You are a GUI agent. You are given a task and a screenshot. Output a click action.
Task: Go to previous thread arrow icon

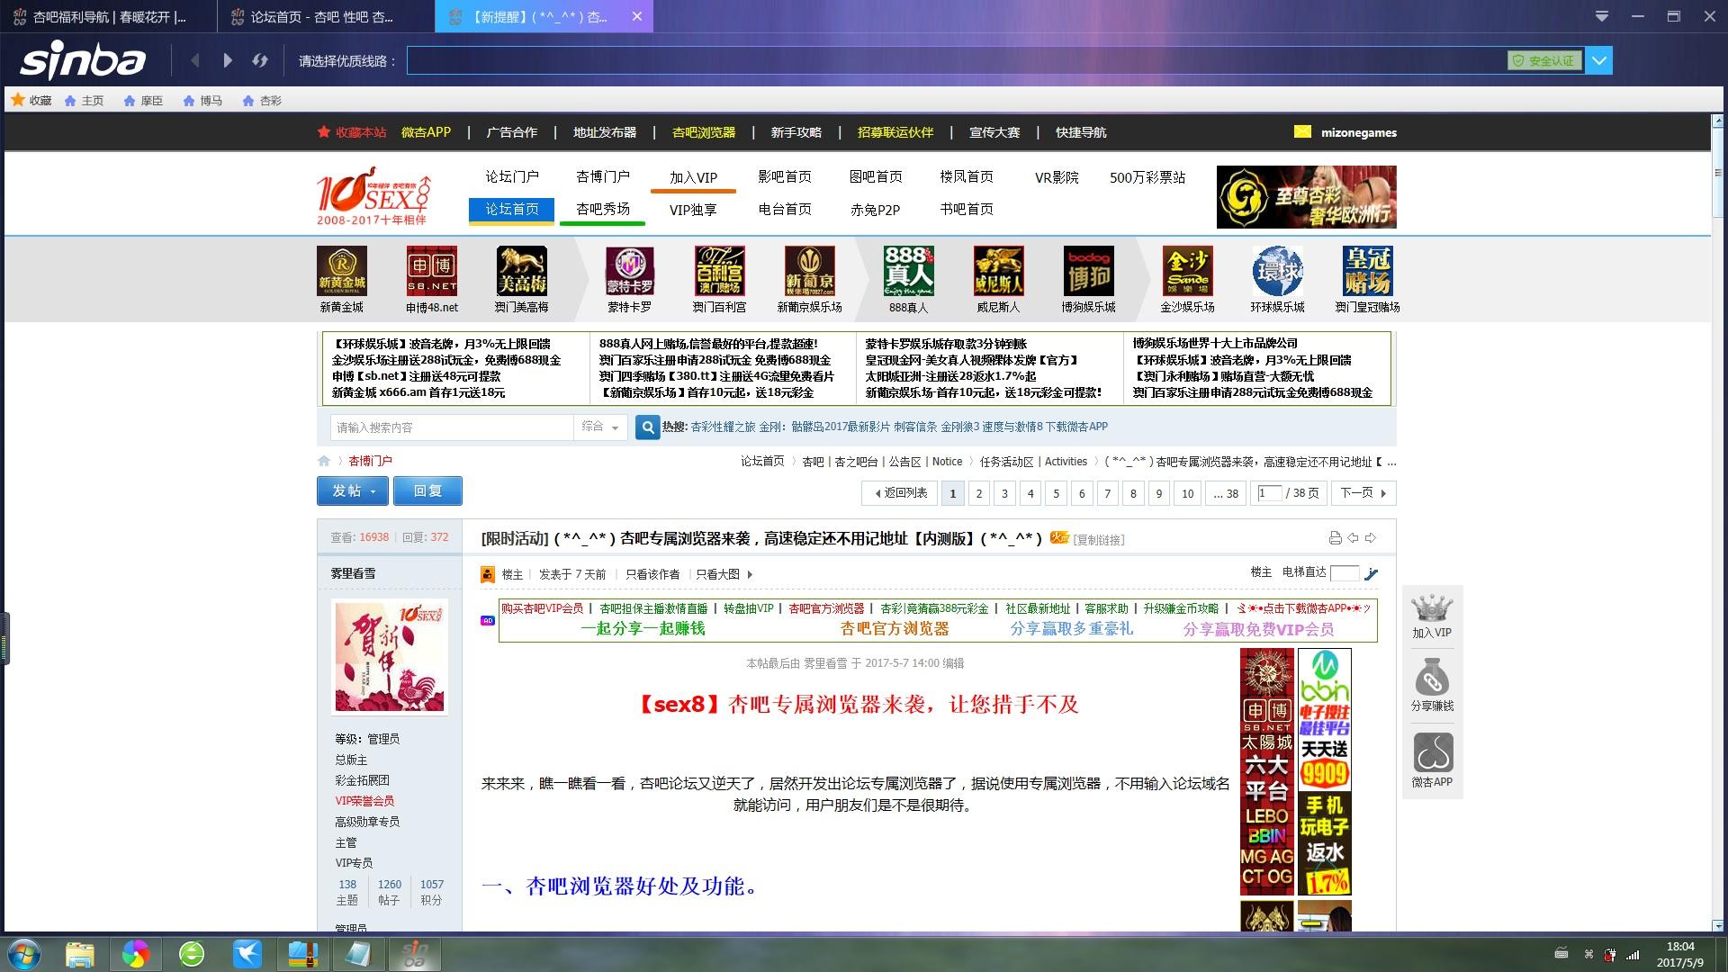coord(1353,538)
